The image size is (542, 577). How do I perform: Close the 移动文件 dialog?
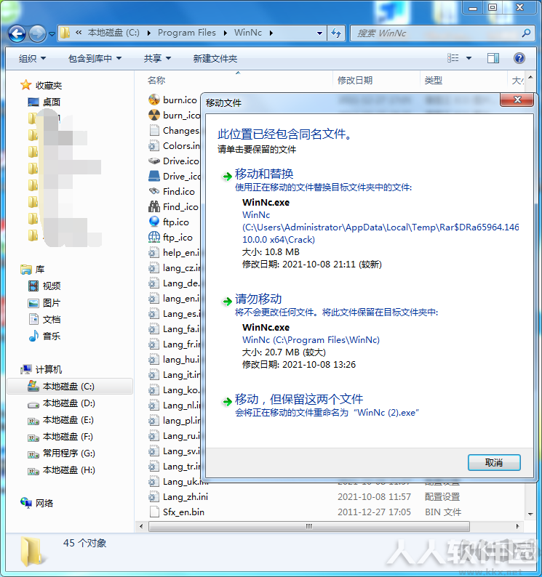pos(517,100)
